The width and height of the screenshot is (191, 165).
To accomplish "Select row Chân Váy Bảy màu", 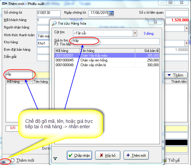I will 107,55.
